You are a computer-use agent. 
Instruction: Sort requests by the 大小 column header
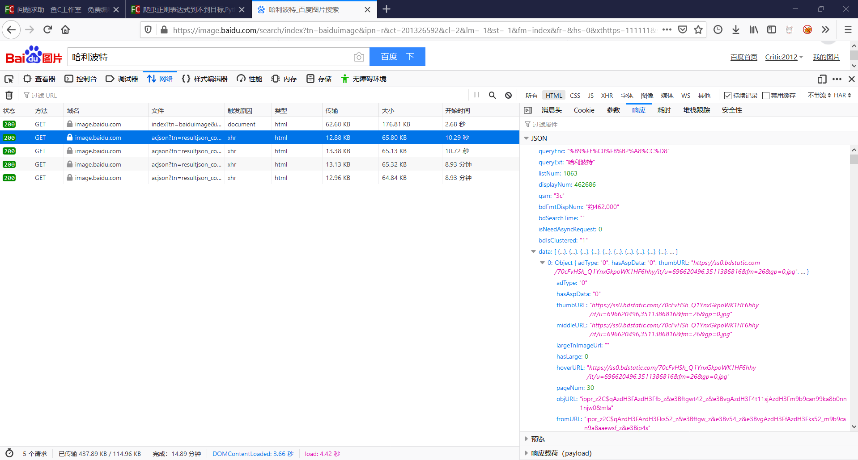410,110
